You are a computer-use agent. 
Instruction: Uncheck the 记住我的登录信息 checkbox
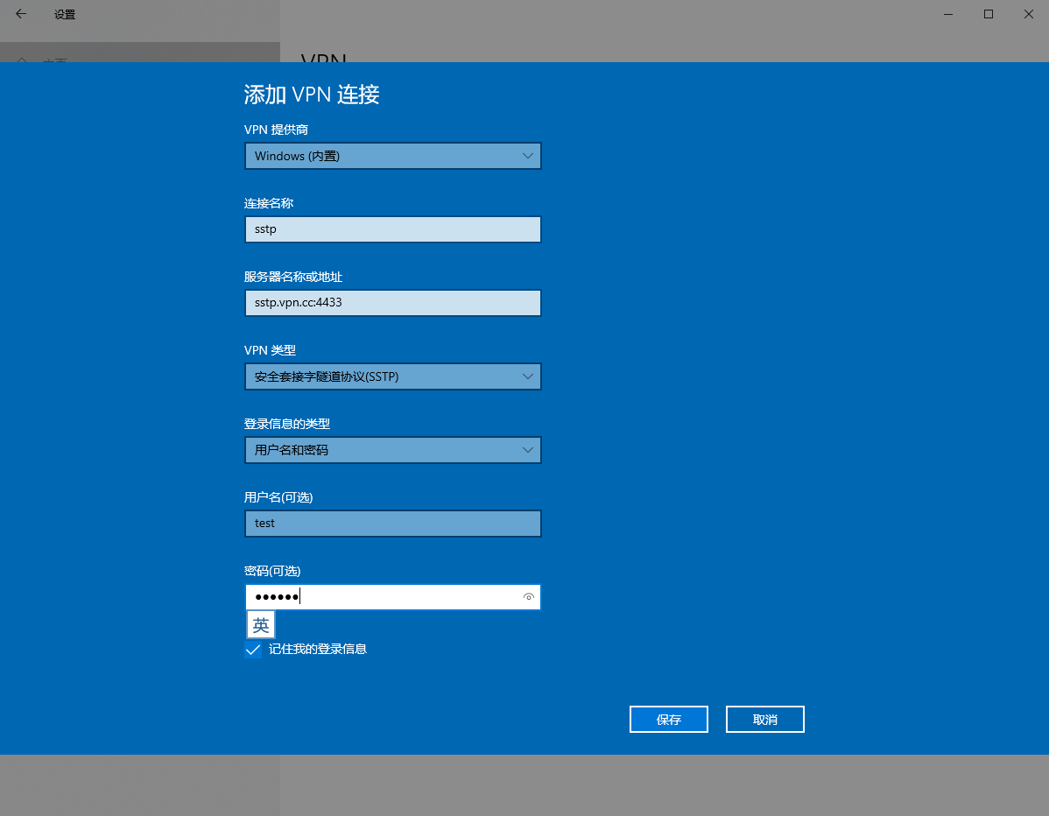(253, 650)
